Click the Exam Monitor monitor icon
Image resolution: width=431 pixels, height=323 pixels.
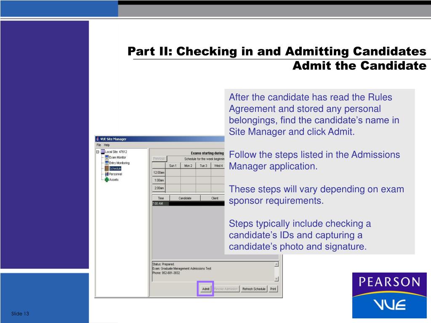point(106,157)
